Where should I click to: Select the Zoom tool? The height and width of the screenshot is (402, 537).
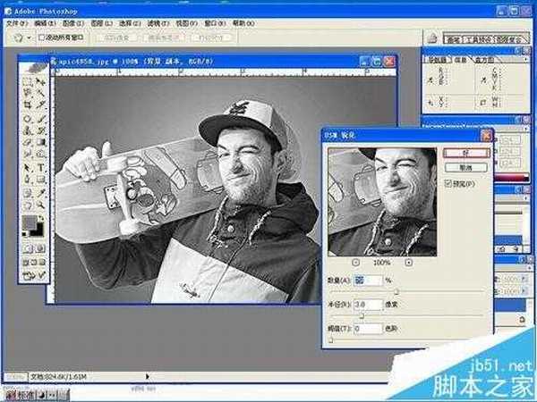click(41, 205)
